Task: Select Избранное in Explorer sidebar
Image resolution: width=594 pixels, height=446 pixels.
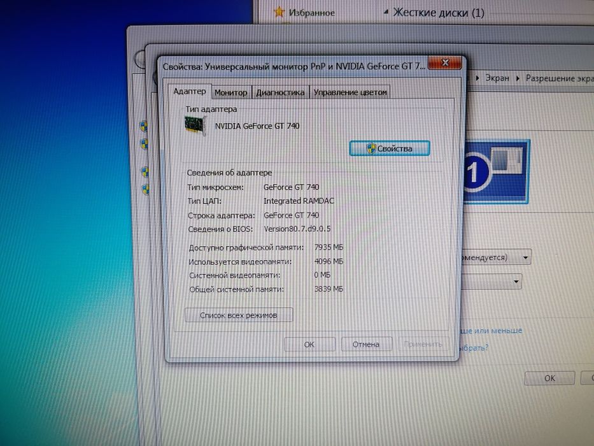Action: 312,13
